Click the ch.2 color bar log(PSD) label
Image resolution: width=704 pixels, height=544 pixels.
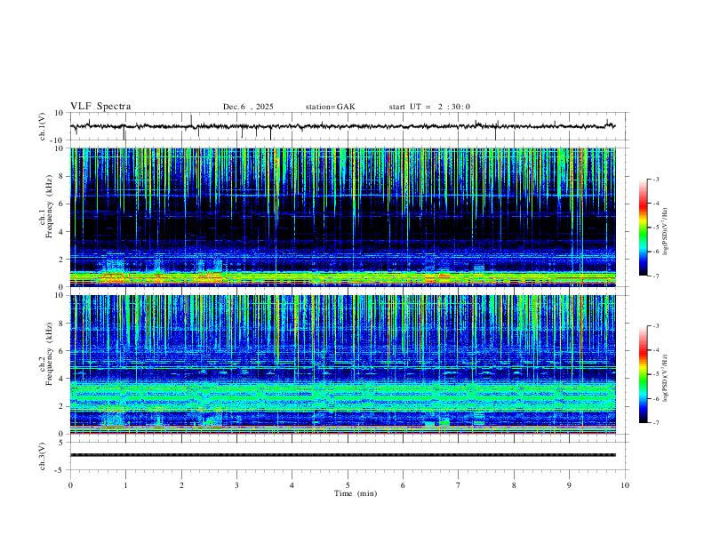pos(666,379)
